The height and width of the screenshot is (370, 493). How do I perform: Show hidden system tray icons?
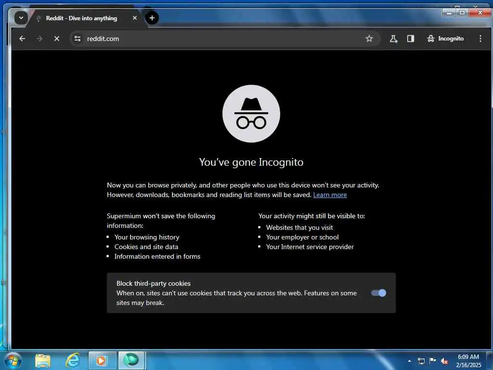pyautogui.click(x=409, y=361)
